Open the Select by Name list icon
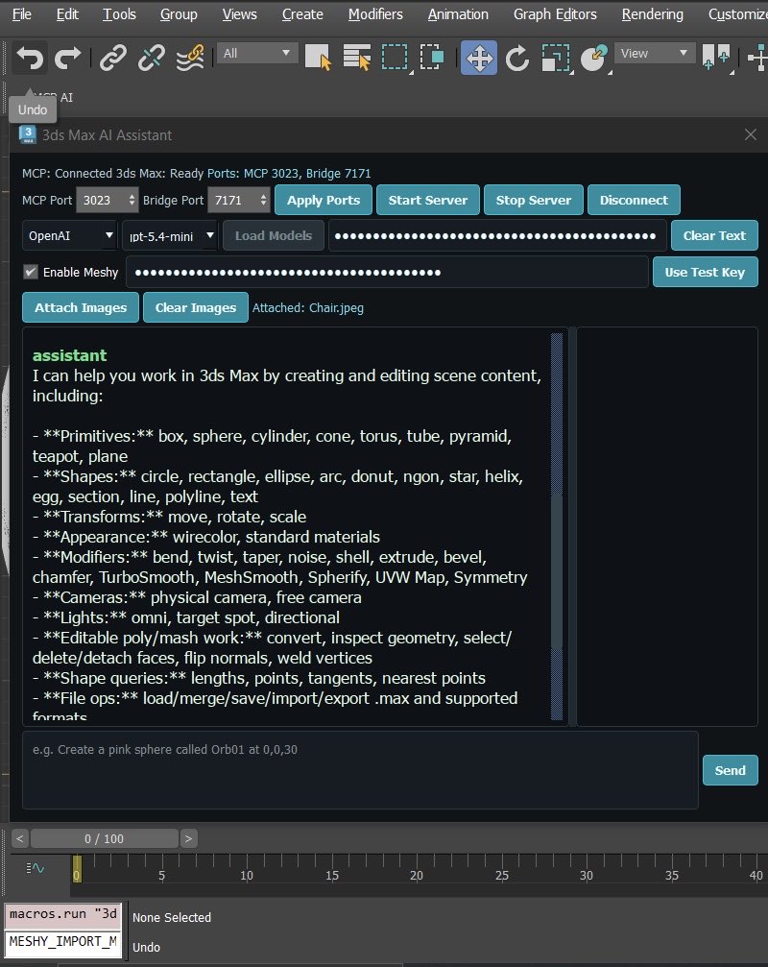Viewport: 768px width, 967px height. (356, 58)
